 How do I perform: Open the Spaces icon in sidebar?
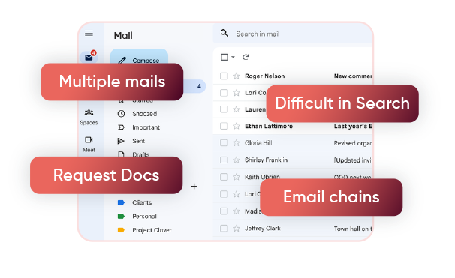click(x=89, y=112)
